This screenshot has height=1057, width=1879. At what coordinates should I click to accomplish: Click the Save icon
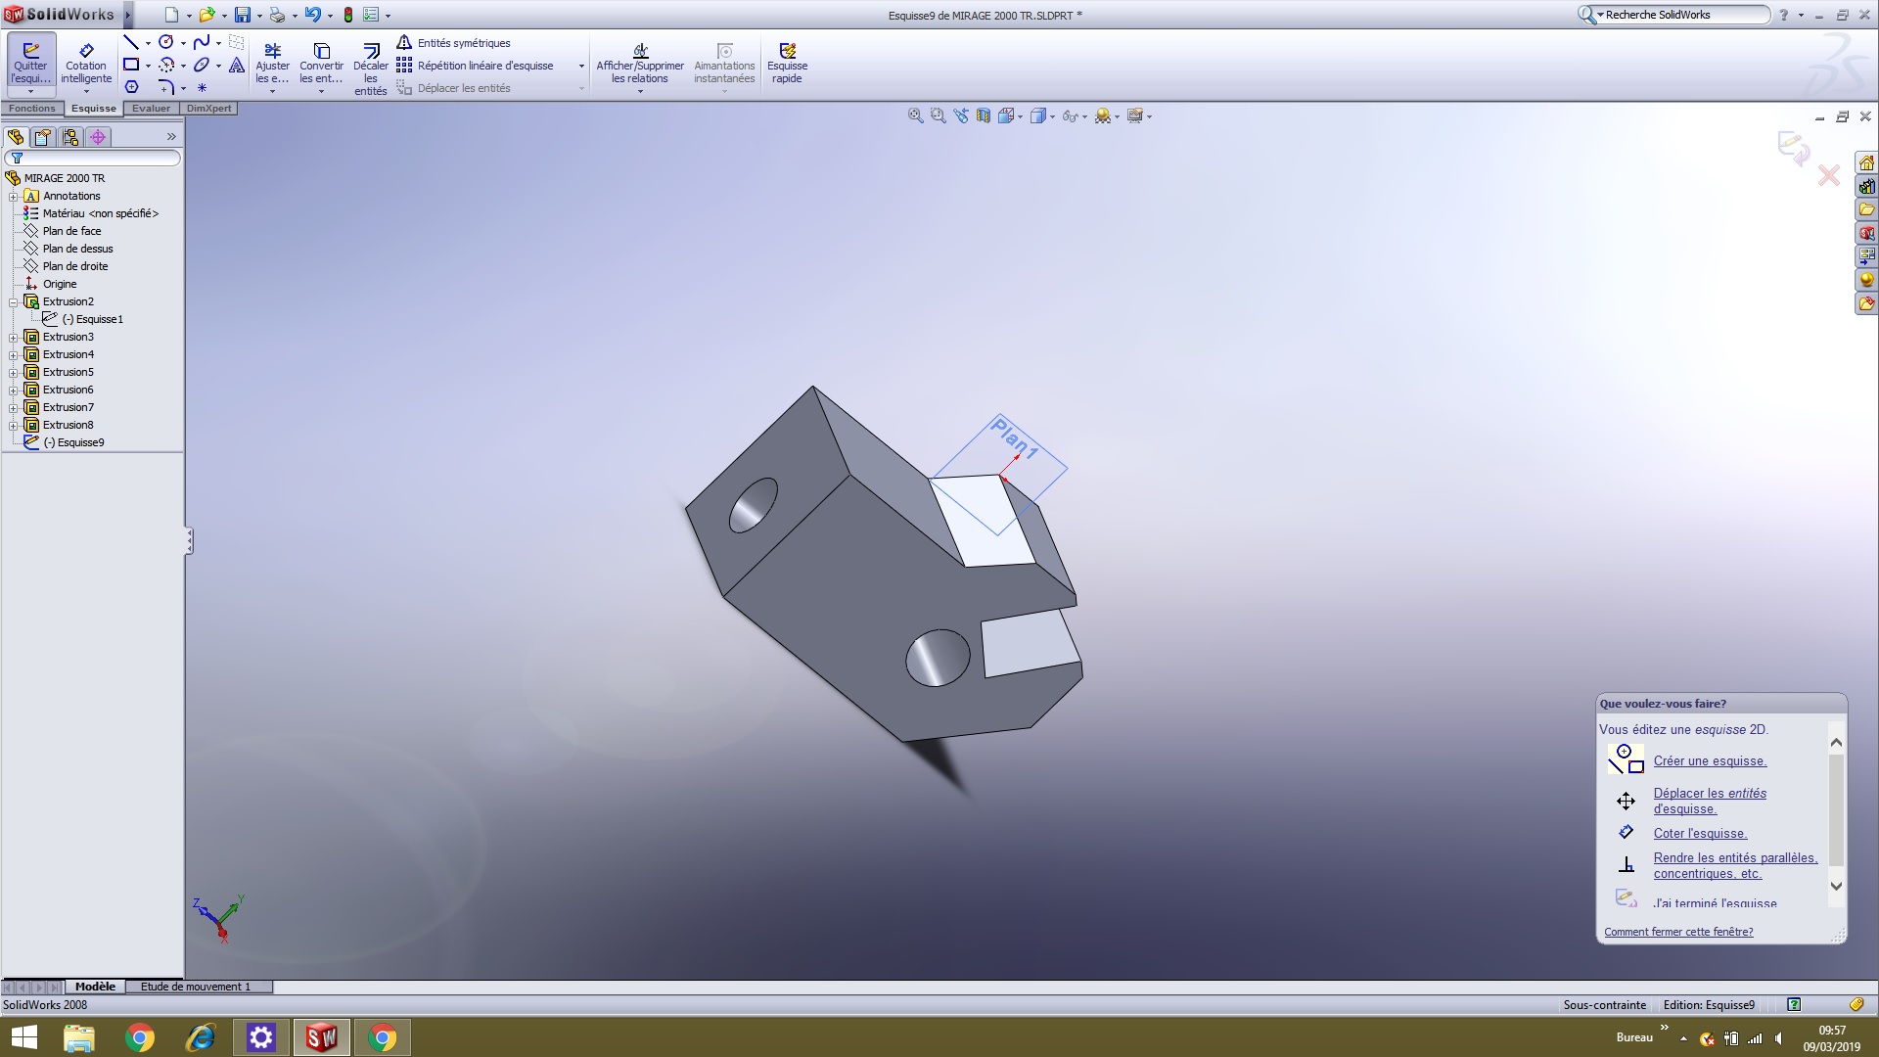242,15
